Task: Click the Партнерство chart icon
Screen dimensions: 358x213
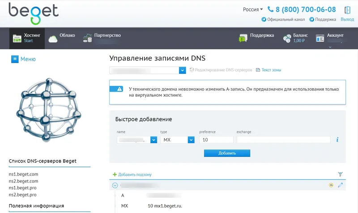Action: pyautogui.click(x=87, y=38)
